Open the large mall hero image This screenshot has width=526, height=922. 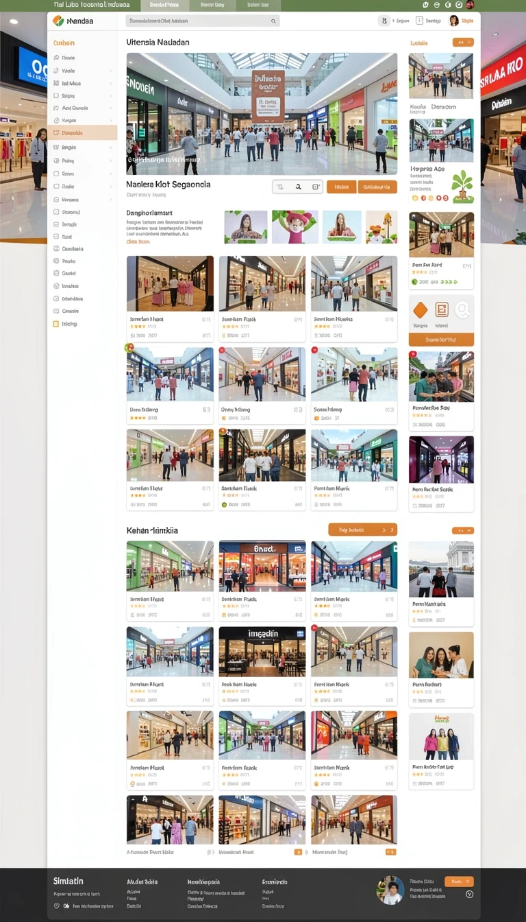pos(262,114)
